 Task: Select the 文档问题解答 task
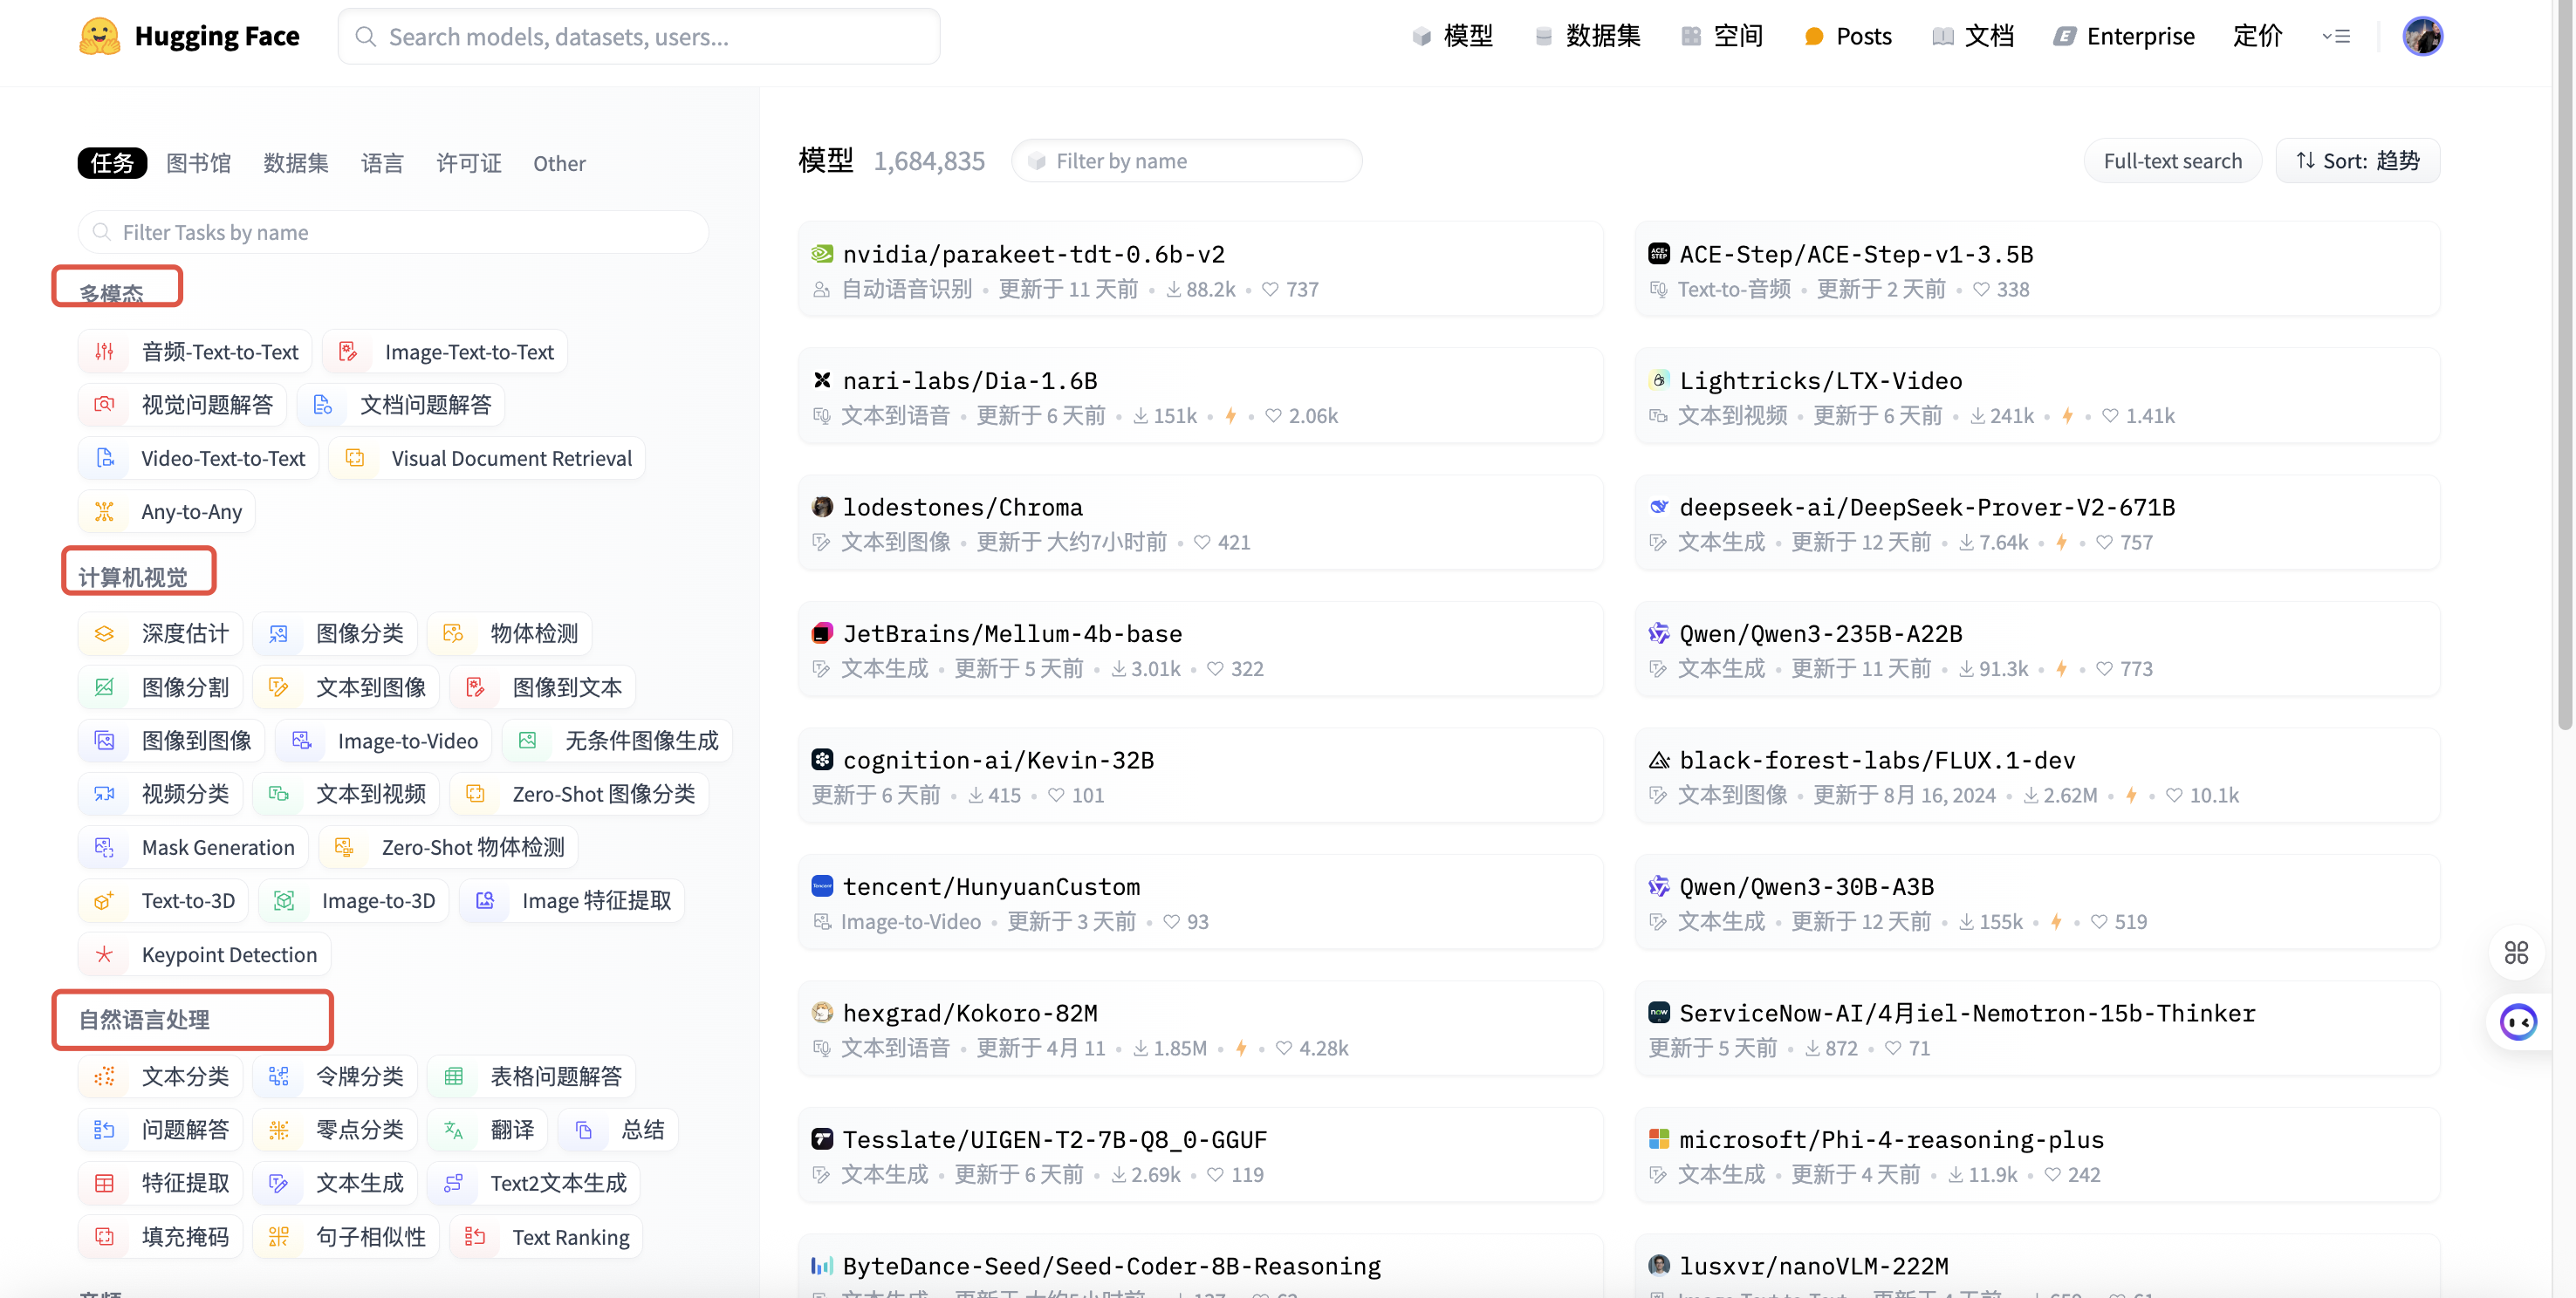(x=401, y=405)
